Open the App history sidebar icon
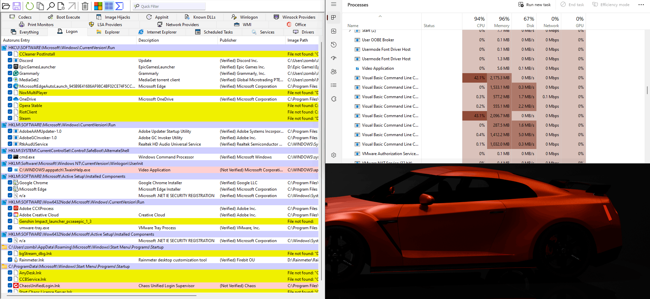This screenshot has height=299, width=650. (334, 45)
